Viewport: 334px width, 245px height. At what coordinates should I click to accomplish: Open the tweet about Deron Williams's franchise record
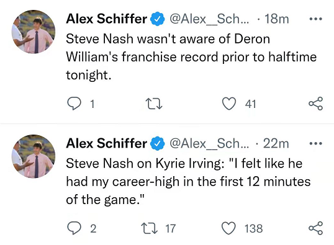coord(191,57)
